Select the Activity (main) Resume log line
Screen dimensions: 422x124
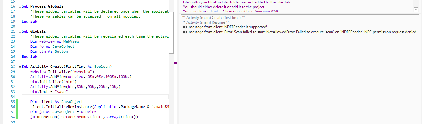tap(206, 22)
